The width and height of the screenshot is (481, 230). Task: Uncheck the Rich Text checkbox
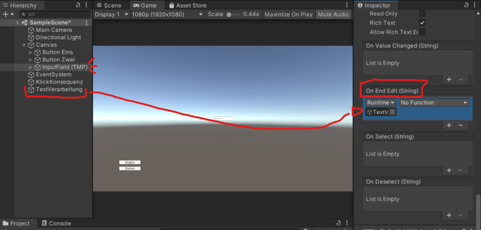tap(423, 23)
